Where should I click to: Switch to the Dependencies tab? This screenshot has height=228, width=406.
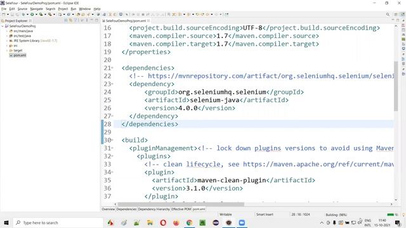tap(126, 209)
